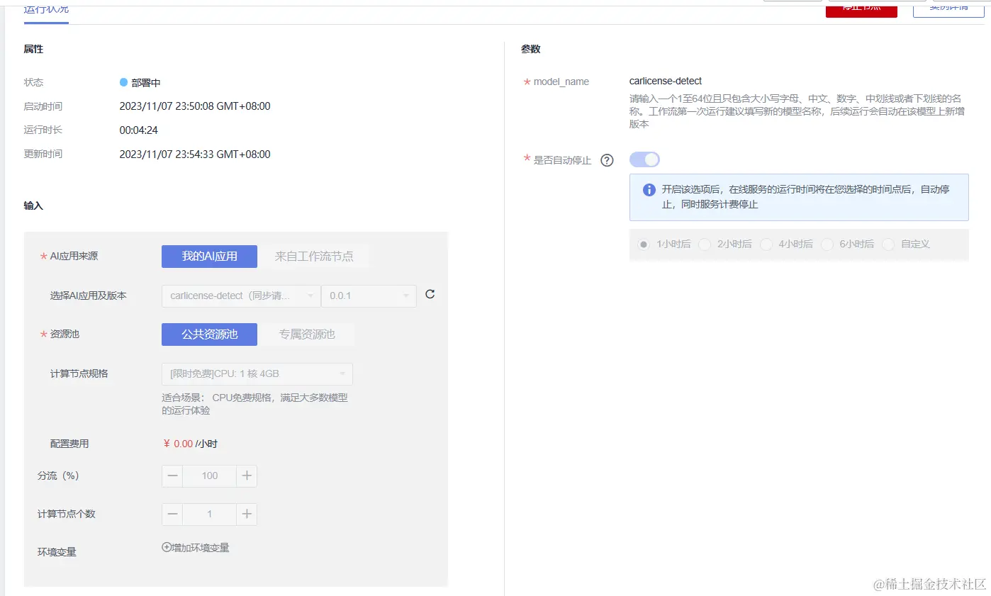991x596 pixels.
Task: Toggle the 是否自动停止 switch
Action: click(644, 159)
